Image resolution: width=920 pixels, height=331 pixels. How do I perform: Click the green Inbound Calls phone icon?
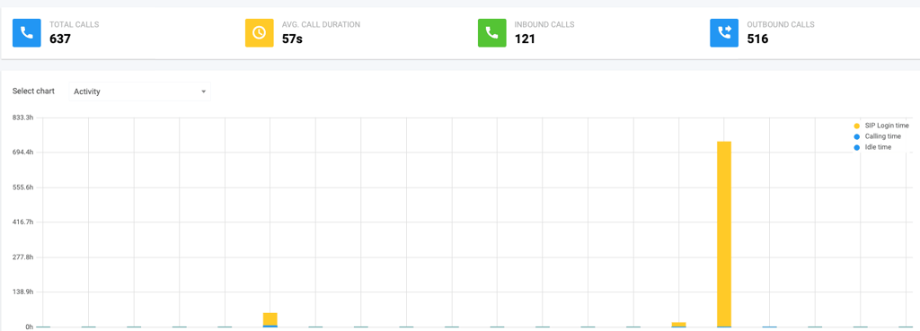pos(492,33)
